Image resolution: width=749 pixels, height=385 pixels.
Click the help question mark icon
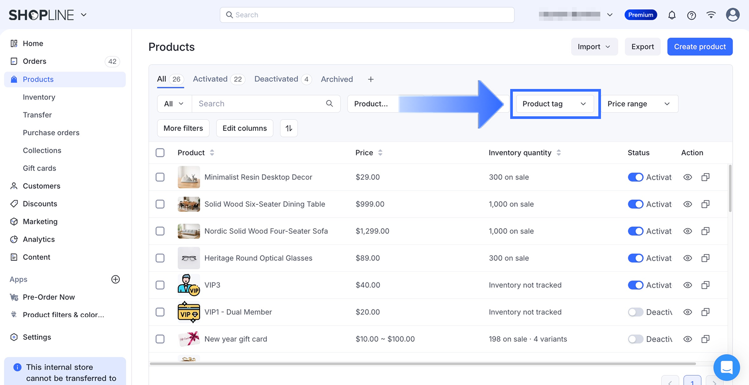point(691,15)
